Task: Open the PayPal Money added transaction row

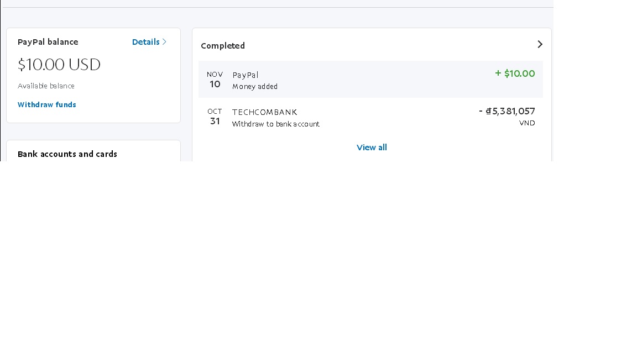Action: [x=370, y=80]
